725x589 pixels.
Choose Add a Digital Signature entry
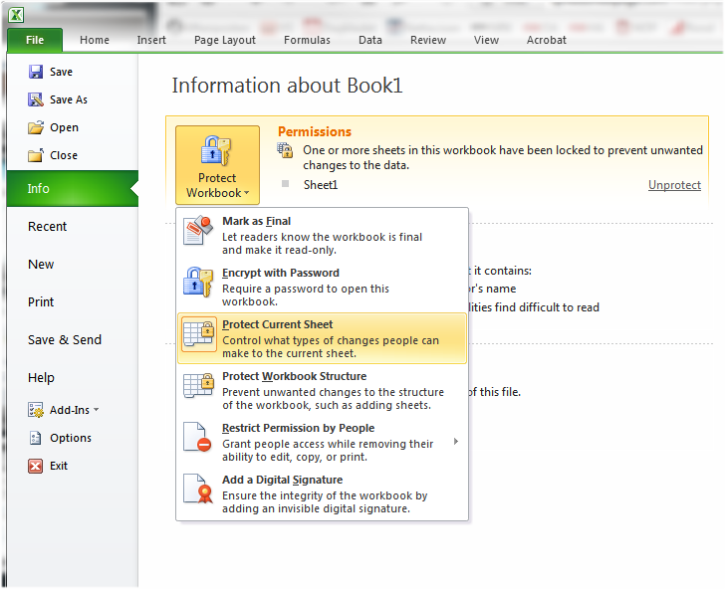[322, 493]
